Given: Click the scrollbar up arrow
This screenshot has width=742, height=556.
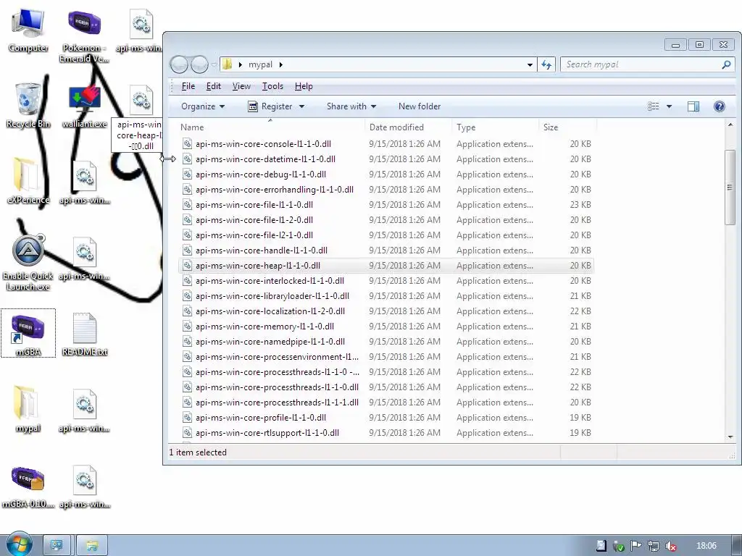Looking at the screenshot, I should click(730, 125).
